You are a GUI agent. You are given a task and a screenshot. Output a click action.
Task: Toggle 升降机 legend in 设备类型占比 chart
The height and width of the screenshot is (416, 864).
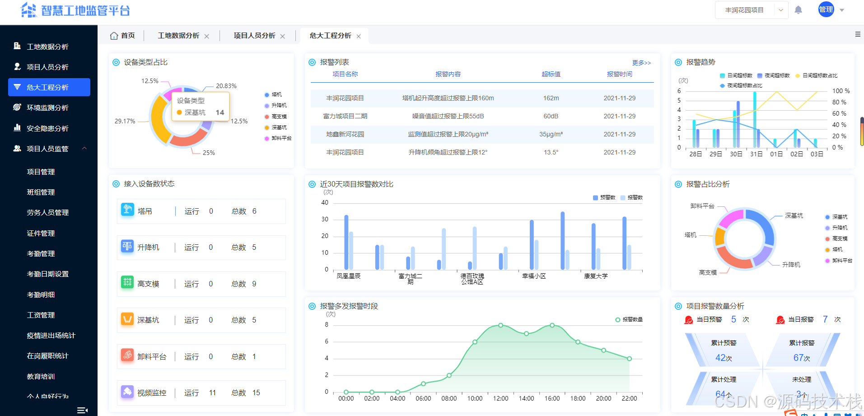[x=276, y=105]
